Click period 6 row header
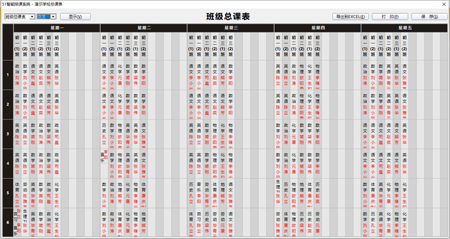 tap(8, 222)
